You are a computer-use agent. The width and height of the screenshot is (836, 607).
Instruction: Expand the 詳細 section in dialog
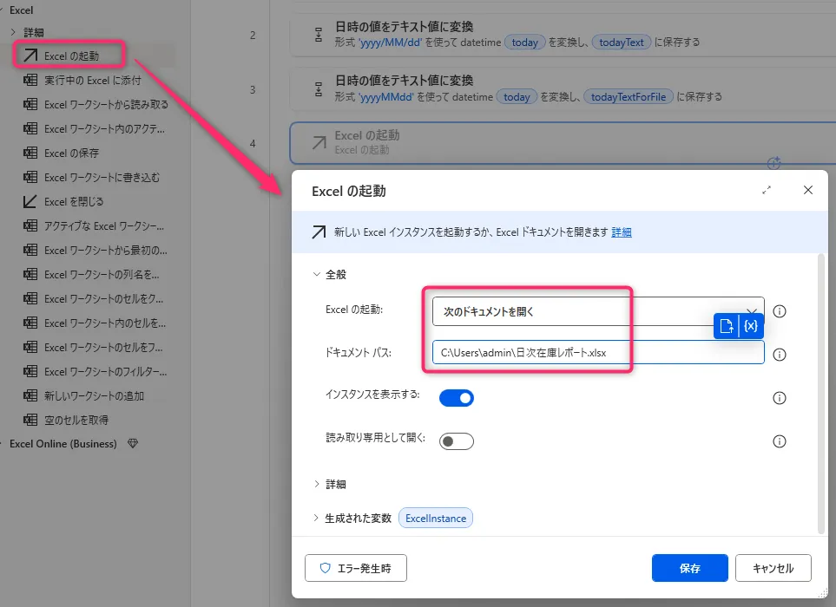point(335,485)
